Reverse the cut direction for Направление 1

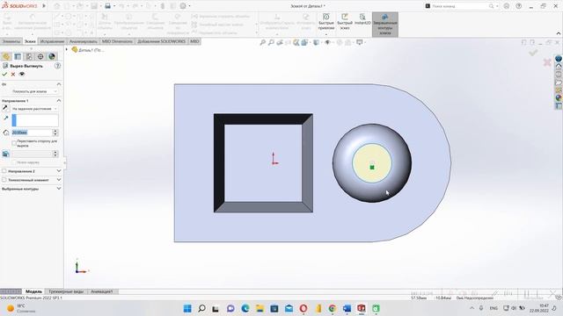[x=5, y=108]
